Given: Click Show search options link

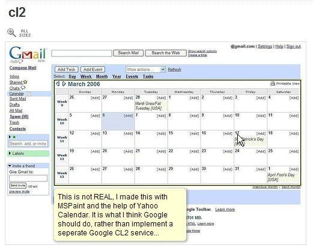Looking at the screenshot, I should click(x=202, y=51).
